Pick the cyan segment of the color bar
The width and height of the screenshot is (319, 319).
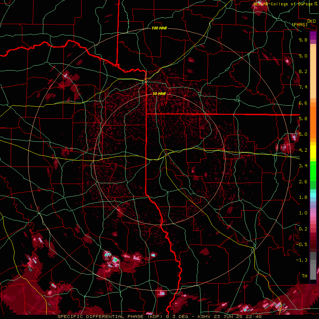[x=313, y=195]
